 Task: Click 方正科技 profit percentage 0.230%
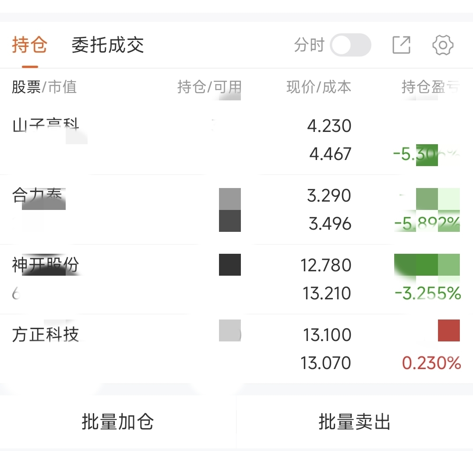(x=431, y=363)
